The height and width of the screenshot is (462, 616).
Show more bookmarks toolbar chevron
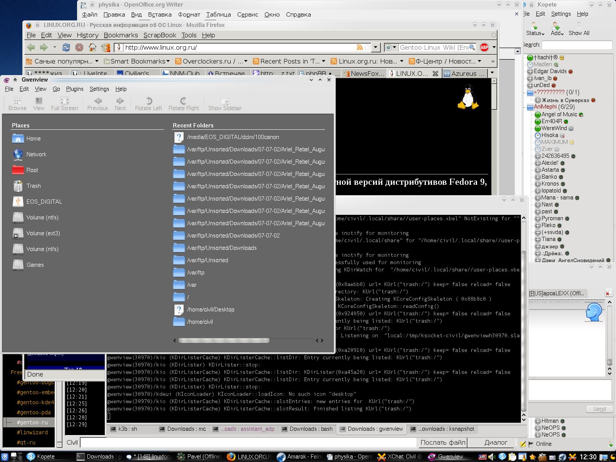tap(492, 61)
